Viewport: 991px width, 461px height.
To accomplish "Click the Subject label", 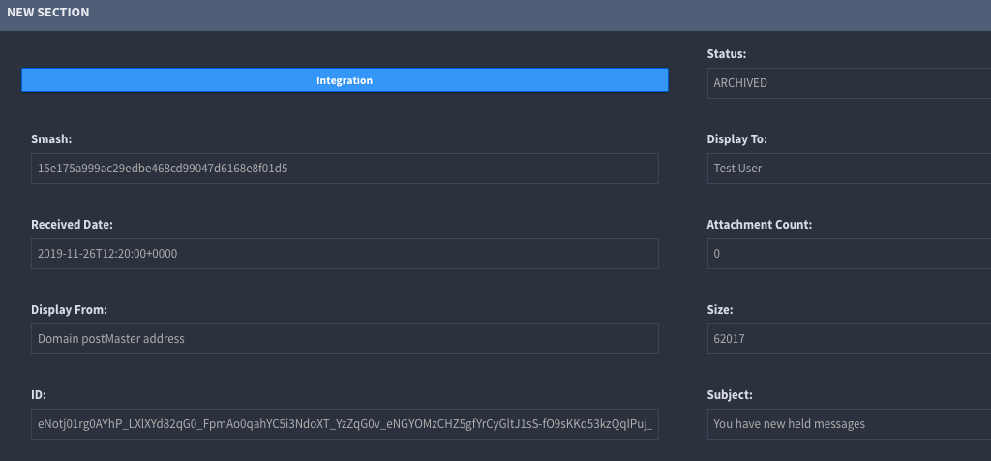I will [x=732, y=395].
